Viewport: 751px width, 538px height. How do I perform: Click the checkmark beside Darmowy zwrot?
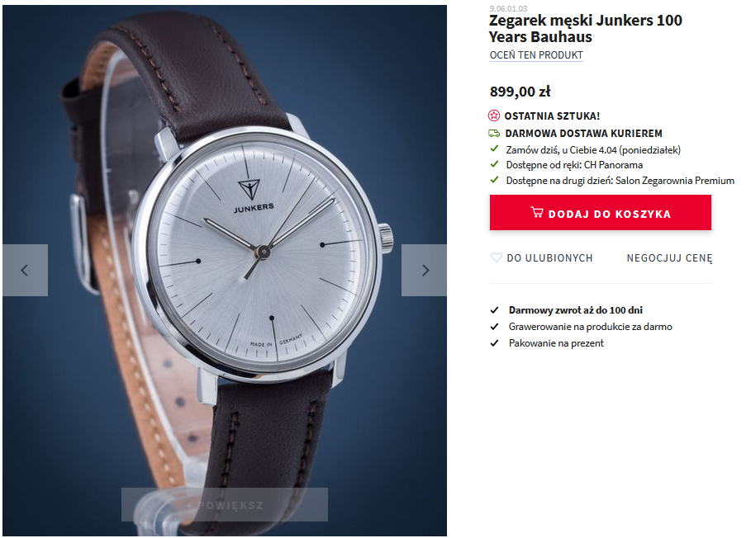(495, 310)
